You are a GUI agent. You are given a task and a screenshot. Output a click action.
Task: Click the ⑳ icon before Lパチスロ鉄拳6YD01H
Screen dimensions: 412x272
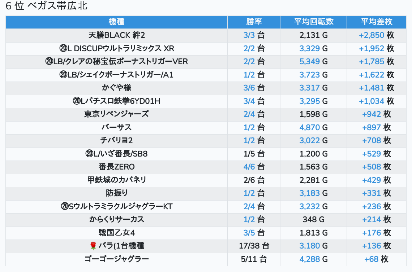click(x=76, y=101)
